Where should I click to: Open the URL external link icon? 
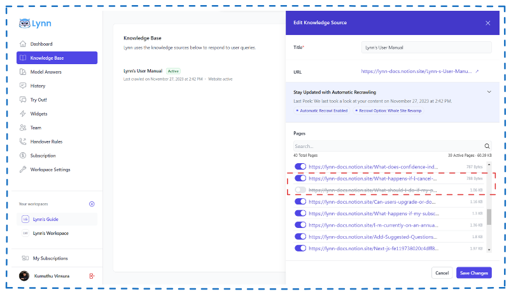click(x=477, y=72)
